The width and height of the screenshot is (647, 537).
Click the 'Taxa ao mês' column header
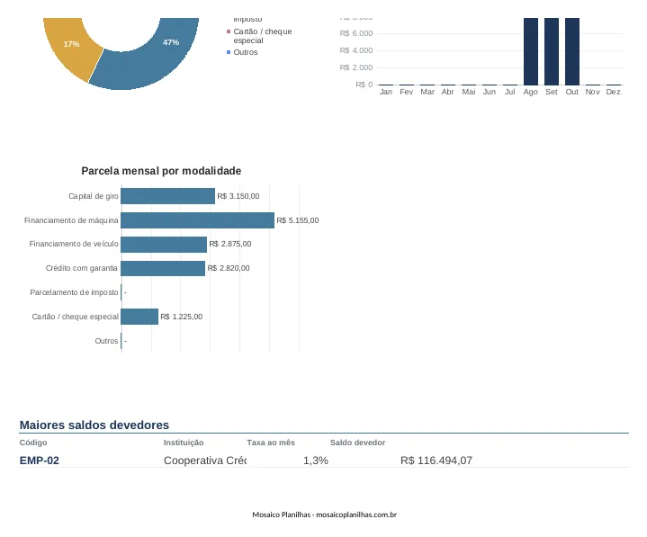(271, 443)
